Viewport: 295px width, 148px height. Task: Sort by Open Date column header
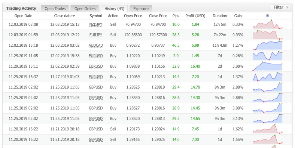[x=23, y=16]
